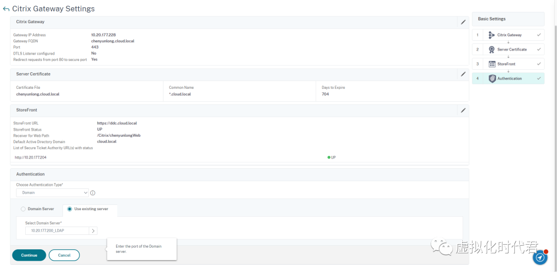Click the Default Active Directory Domain value cloud.local
Screen dimensions: 557x272
(107, 141)
